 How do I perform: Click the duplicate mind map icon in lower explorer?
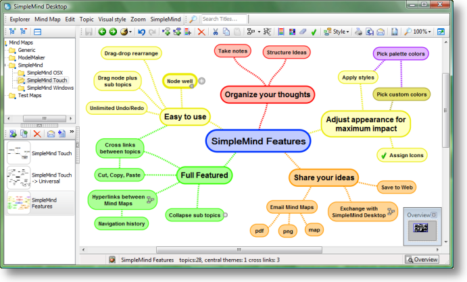click(x=24, y=134)
